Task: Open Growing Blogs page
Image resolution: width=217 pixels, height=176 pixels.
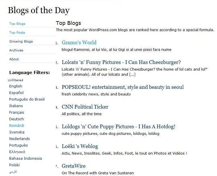Action: click(21, 41)
